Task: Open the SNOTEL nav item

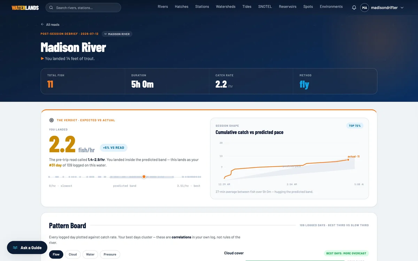Action: (265, 7)
